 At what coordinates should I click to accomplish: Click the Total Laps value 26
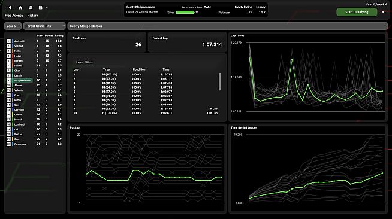[x=138, y=45]
